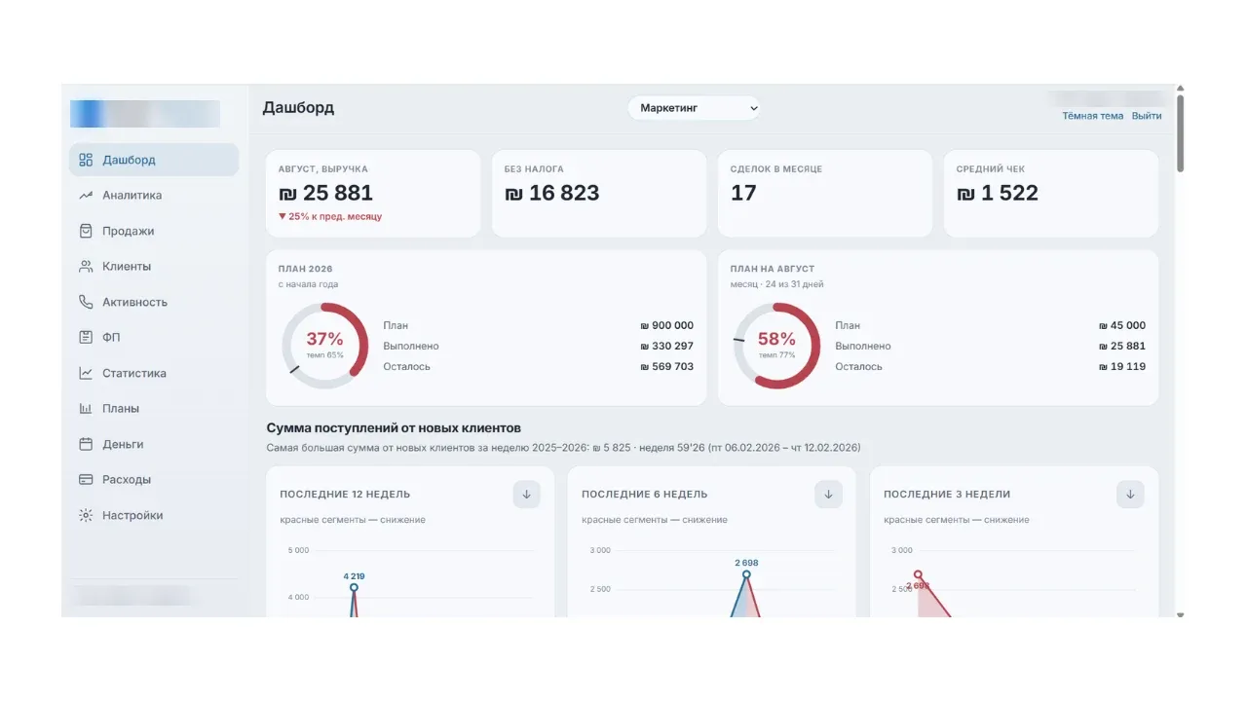Click the Деньги sidebar label
This screenshot has width=1247, height=701.
[123, 444]
